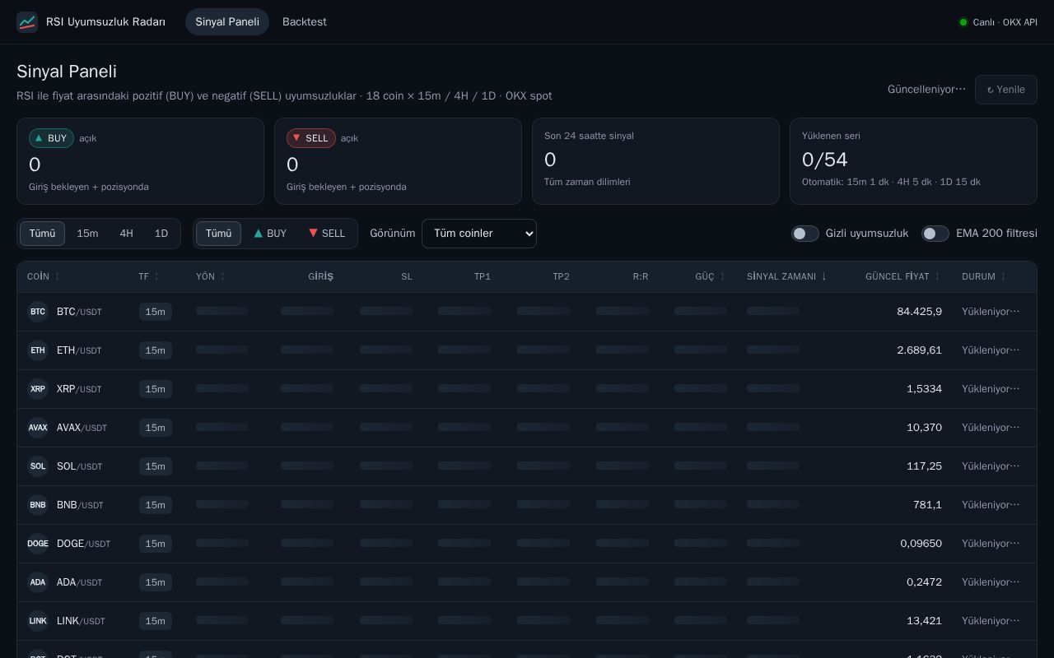The image size is (1054, 658).
Task: Click the SOL coin icon
Action: click(x=38, y=466)
